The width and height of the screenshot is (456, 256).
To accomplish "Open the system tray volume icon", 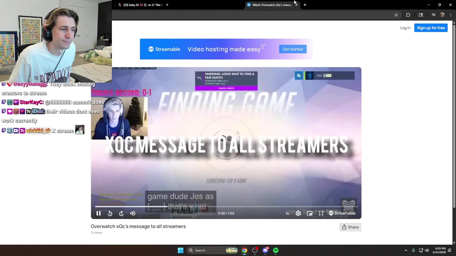I will (427, 250).
